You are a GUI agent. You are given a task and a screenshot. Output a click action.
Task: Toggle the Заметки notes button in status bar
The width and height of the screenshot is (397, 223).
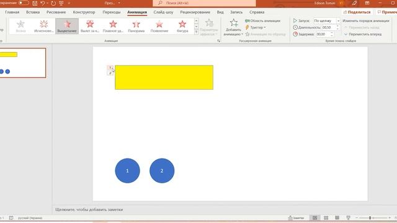[x=296, y=217]
